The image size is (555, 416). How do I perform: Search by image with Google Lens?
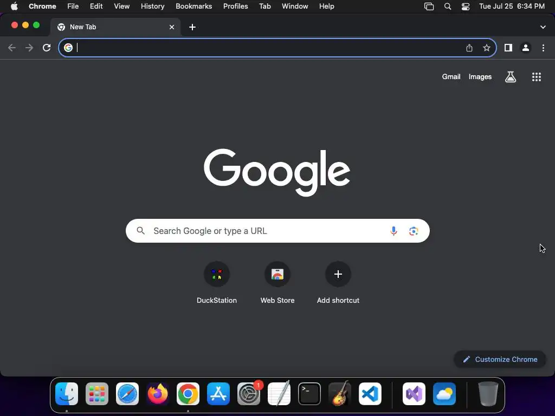click(414, 231)
